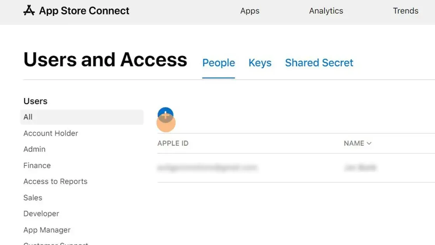Screen dimensions: 435x245
Task: Open the Apps section from the navigation bar
Action: [x=250, y=11]
